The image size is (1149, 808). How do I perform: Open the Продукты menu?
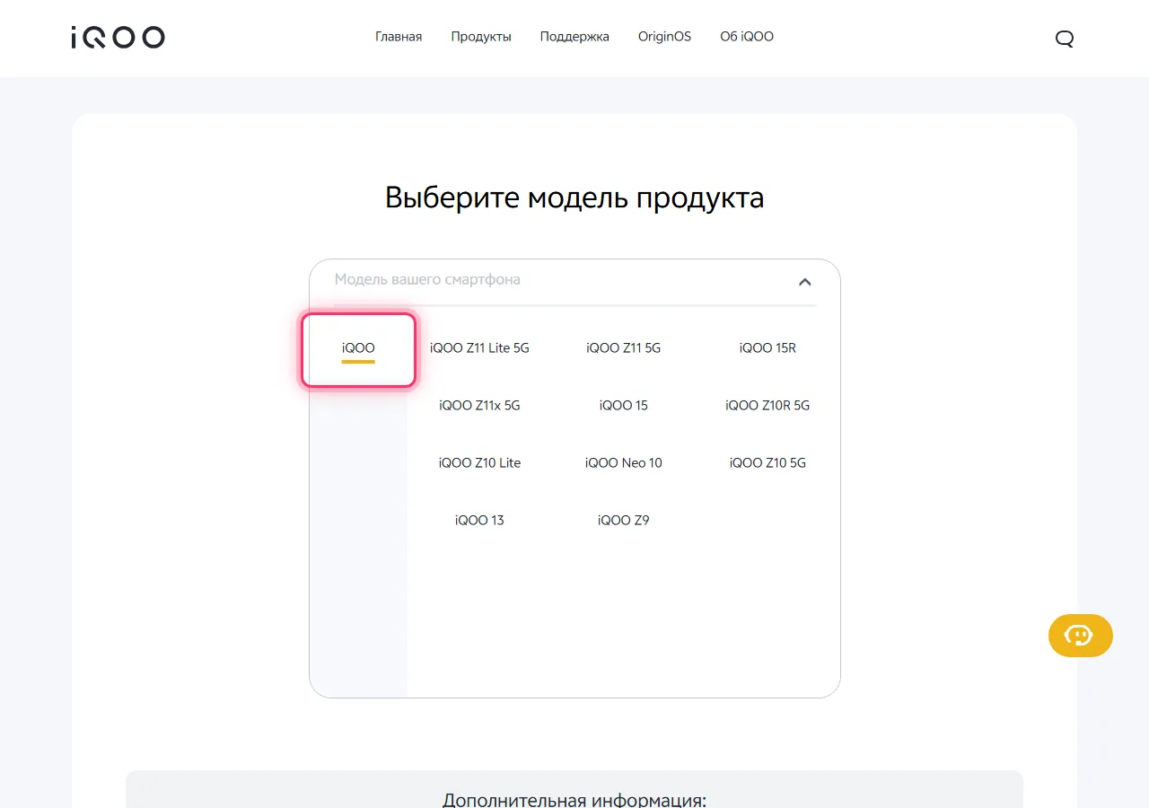[x=481, y=37]
